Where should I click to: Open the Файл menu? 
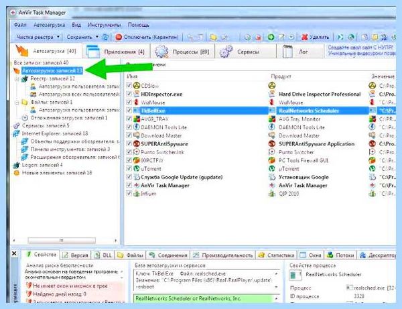tap(20, 25)
